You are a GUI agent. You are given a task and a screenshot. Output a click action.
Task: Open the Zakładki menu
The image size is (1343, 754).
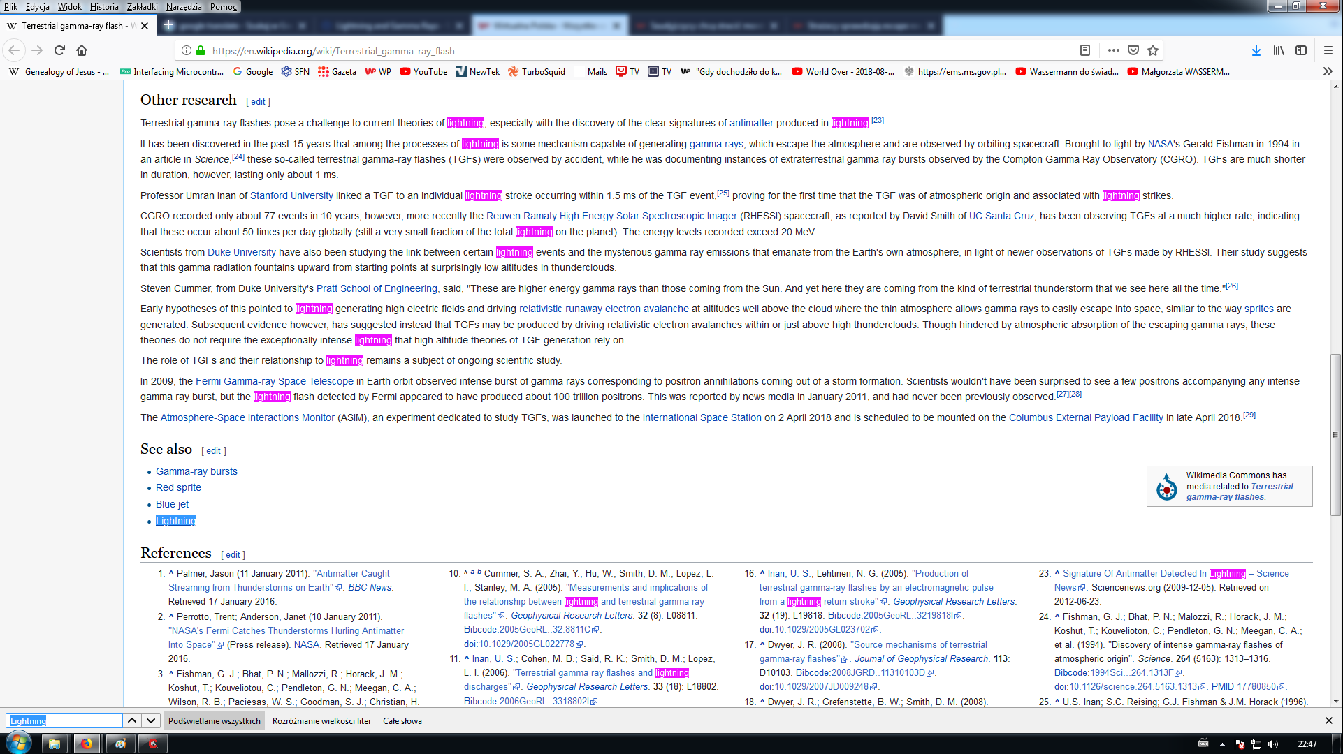click(x=142, y=6)
